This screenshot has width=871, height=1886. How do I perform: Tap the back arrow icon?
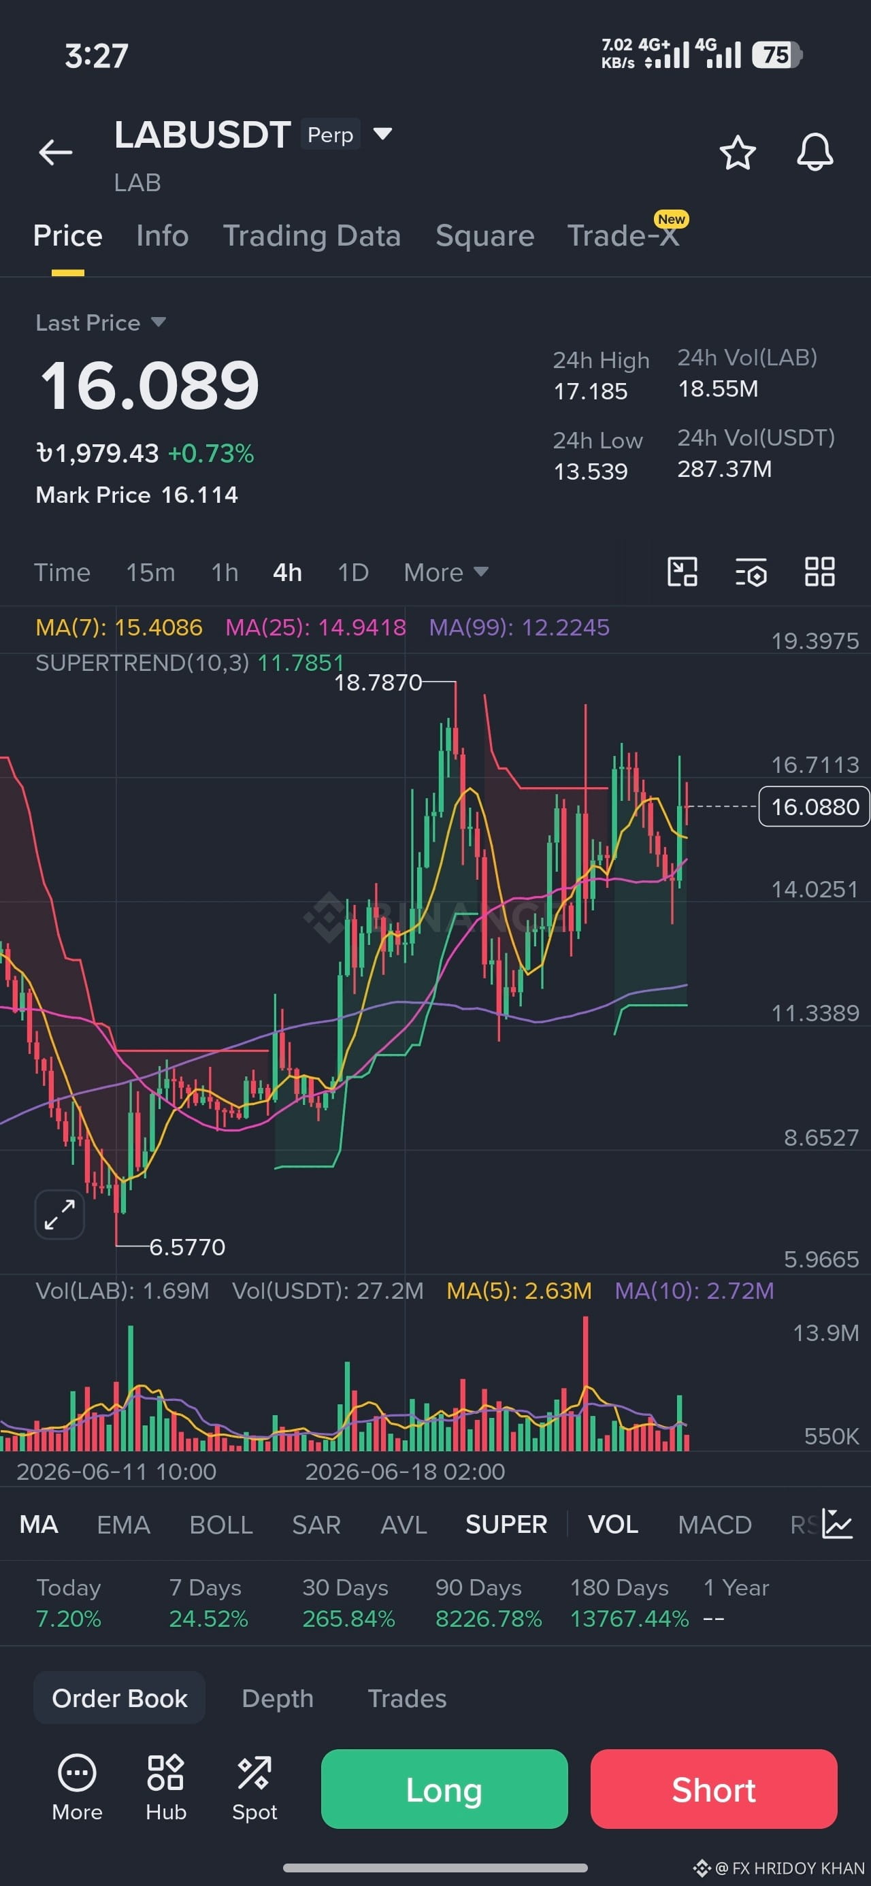pos(56,152)
